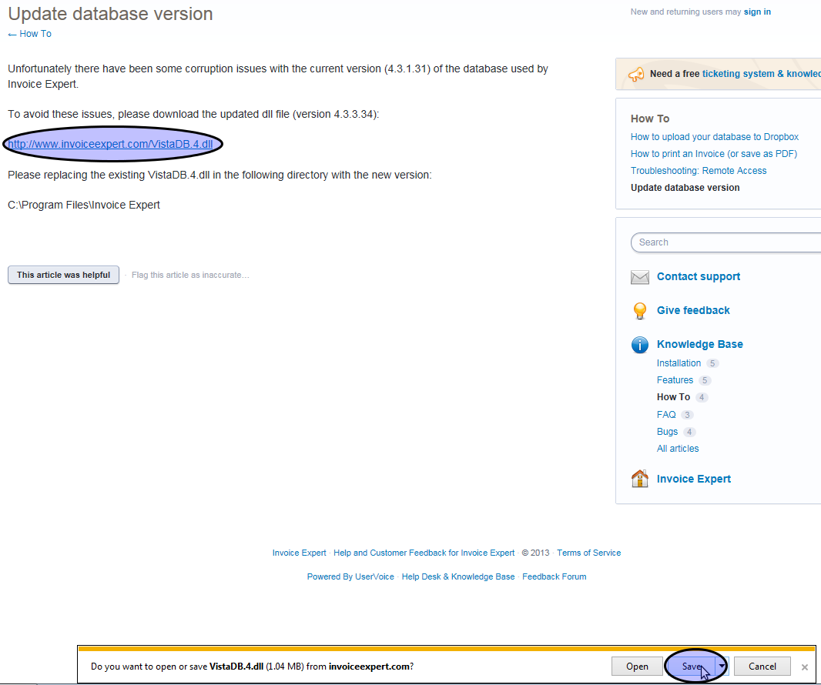Open Bugs category
Screen dimensions: 821x685
(x=667, y=432)
